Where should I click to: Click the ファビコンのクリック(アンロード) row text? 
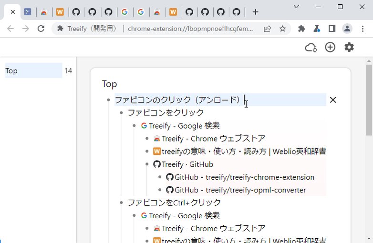point(178,100)
